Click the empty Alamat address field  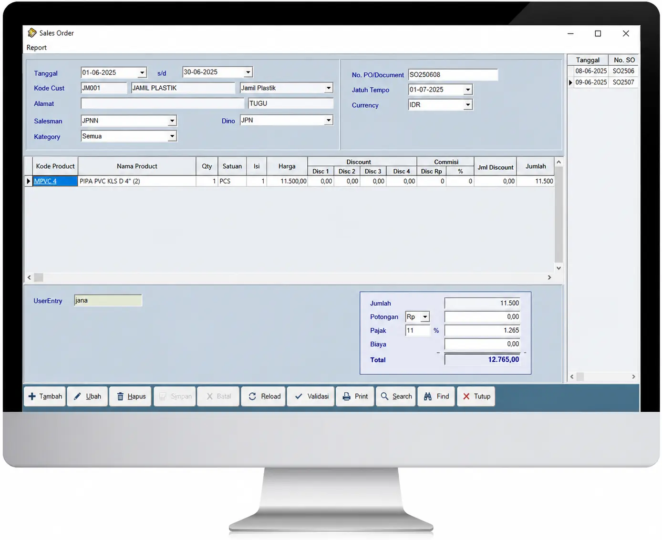point(163,103)
